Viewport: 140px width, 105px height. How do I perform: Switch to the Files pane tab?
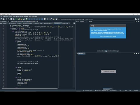111,51
